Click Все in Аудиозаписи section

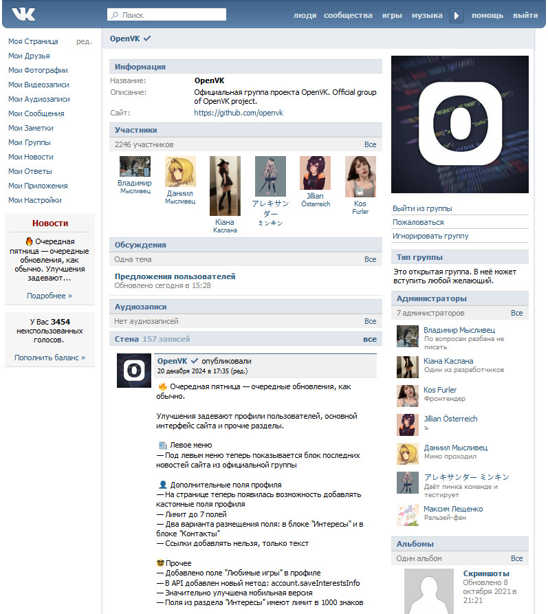point(370,321)
